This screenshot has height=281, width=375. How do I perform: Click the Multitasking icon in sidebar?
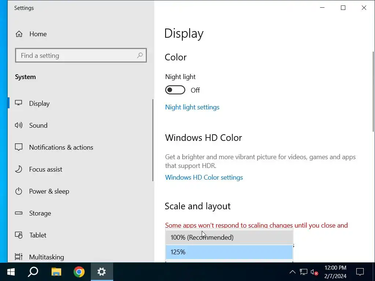pyautogui.click(x=19, y=256)
